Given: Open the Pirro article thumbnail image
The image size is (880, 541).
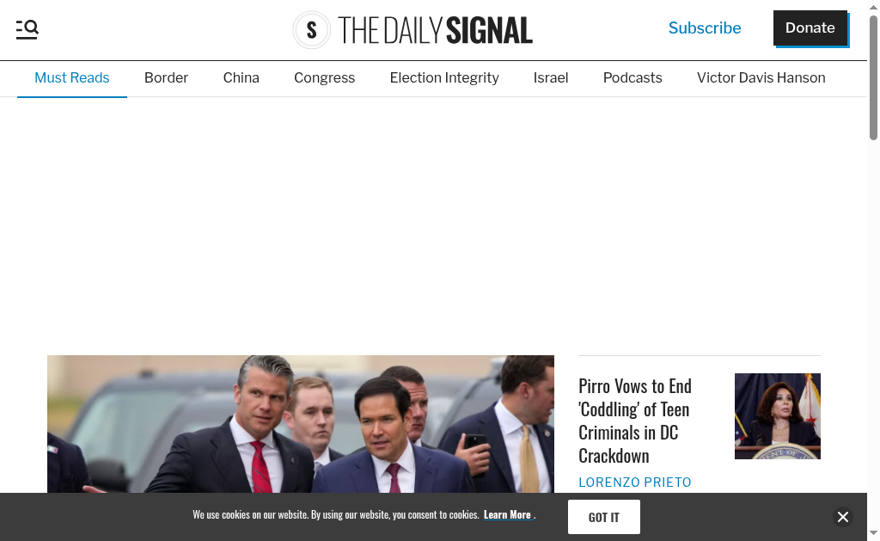Looking at the screenshot, I should coord(777,416).
